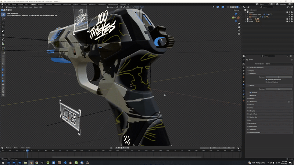Screen dimensions: 294x165
Task: Open the timeline Keying menu
Action: click(x=17, y=148)
